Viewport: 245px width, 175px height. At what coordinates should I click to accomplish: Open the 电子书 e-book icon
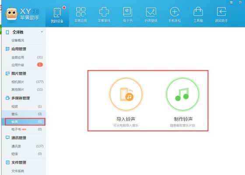pyautogui.click(x=128, y=12)
